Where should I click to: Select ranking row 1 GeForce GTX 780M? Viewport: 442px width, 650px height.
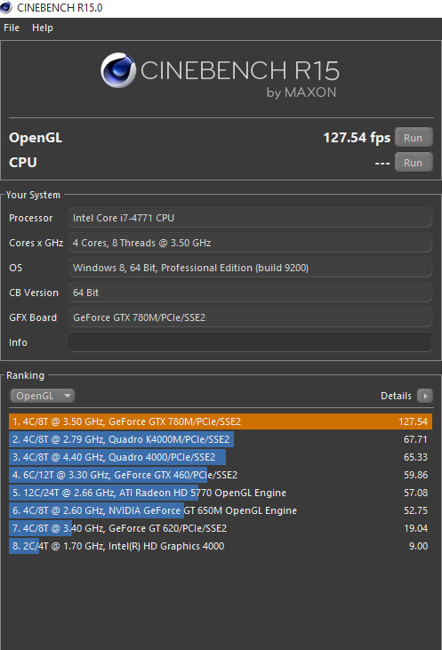tap(221, 421)
